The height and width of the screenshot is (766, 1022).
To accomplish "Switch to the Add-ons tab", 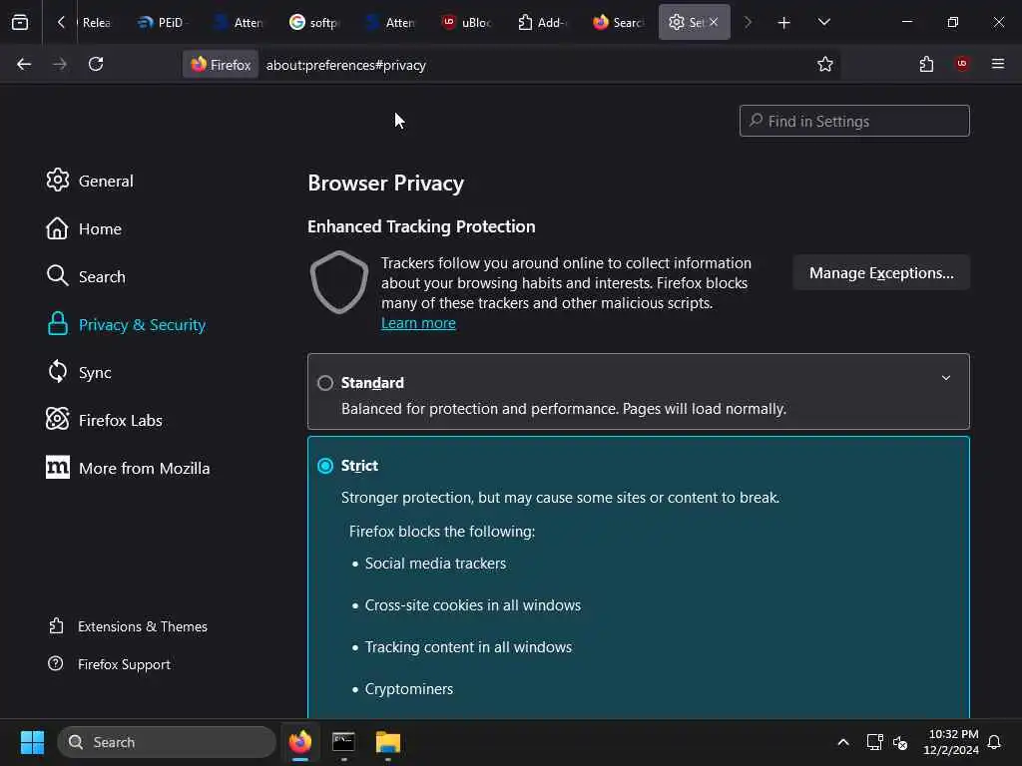I will [542, 23].
